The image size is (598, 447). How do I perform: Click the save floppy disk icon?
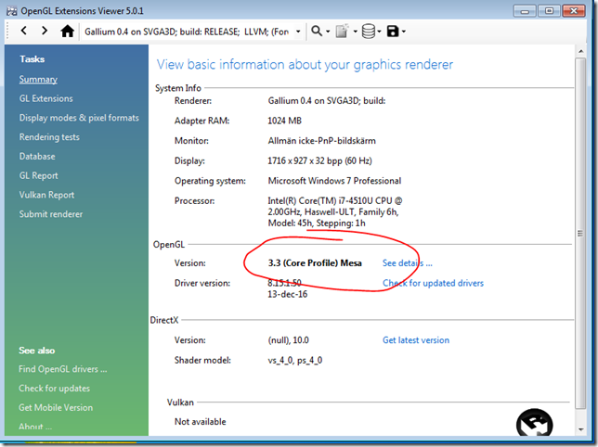tap(393, 31)
